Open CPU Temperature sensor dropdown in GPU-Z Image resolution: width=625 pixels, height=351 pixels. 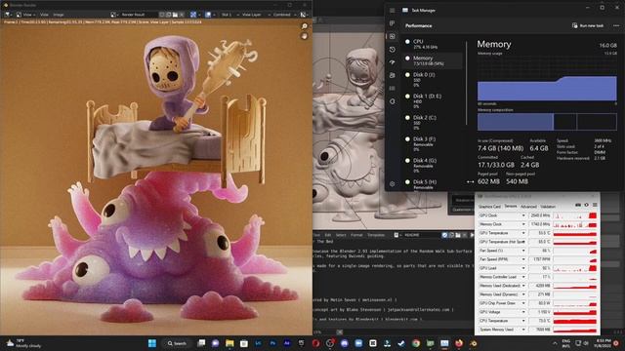coord(523,321)
